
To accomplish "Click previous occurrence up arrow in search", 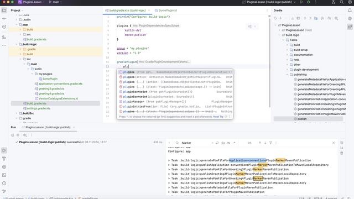I will [260, 143].
